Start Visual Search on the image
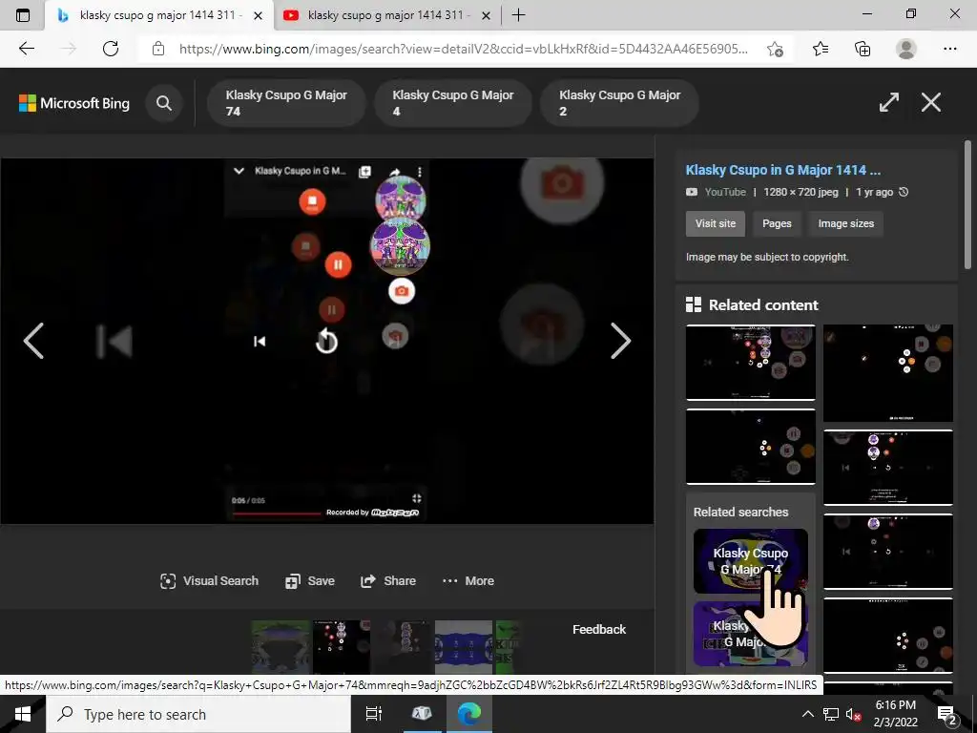The height and width of the screenshot is (733, 977). click(209, 581)
